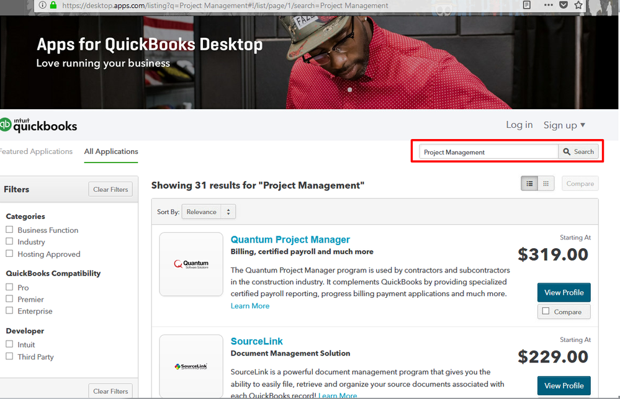The height and width of the screenshot is (399, 620).
Task: Switch to Featured Applications tab
Action: (x=36, y=151)
